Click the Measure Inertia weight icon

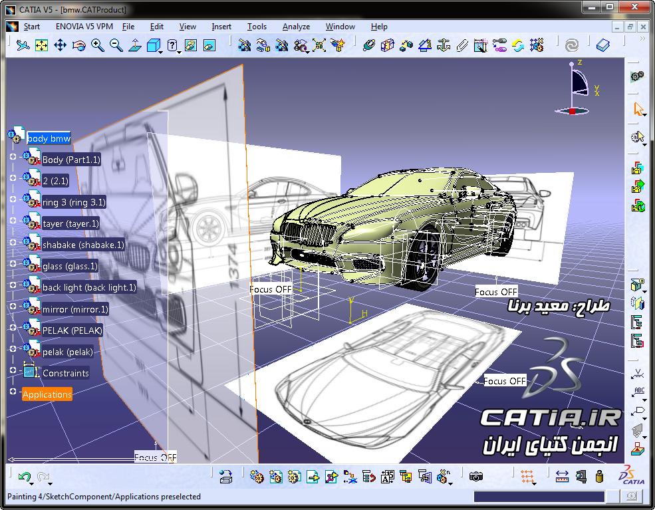point(599,477)
